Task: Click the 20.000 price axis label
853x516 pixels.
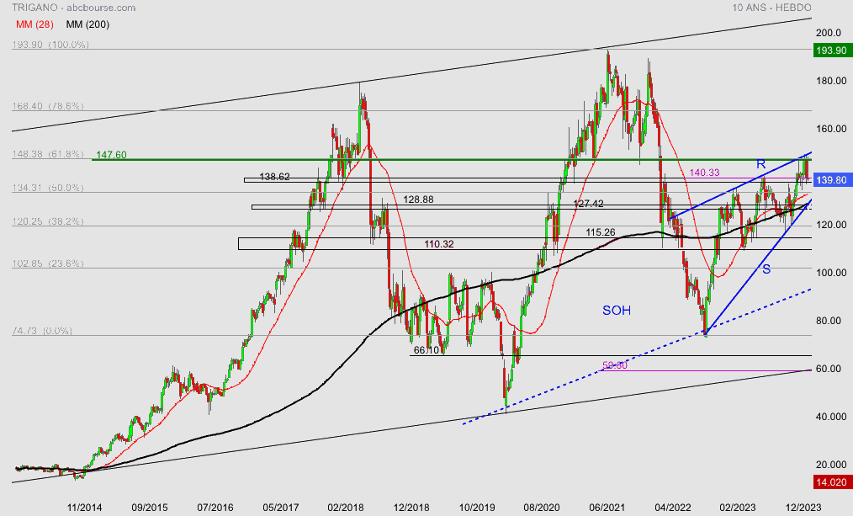Action: pyautogui.click(x=831, y=465)
